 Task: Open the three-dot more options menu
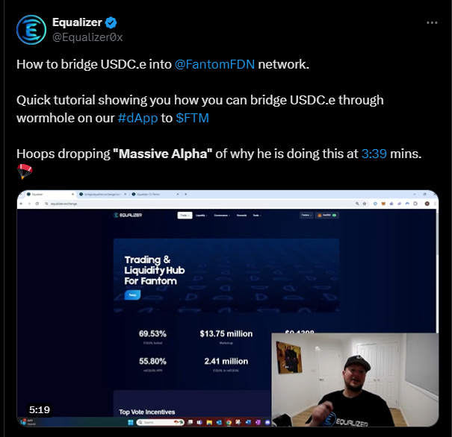pyautogui.click(x=432, y=22)
